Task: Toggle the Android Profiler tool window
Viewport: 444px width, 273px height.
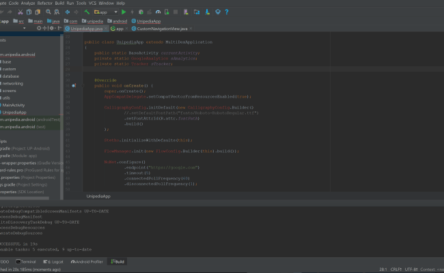Action: 87,261
